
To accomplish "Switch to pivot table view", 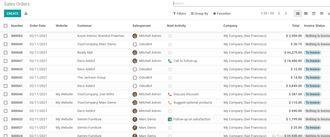I will pyautogui.click(x=322, y=13).
